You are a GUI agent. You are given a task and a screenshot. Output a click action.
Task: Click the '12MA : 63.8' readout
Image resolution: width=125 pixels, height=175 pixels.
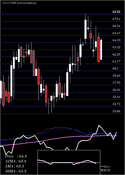(x=16, y=161)
